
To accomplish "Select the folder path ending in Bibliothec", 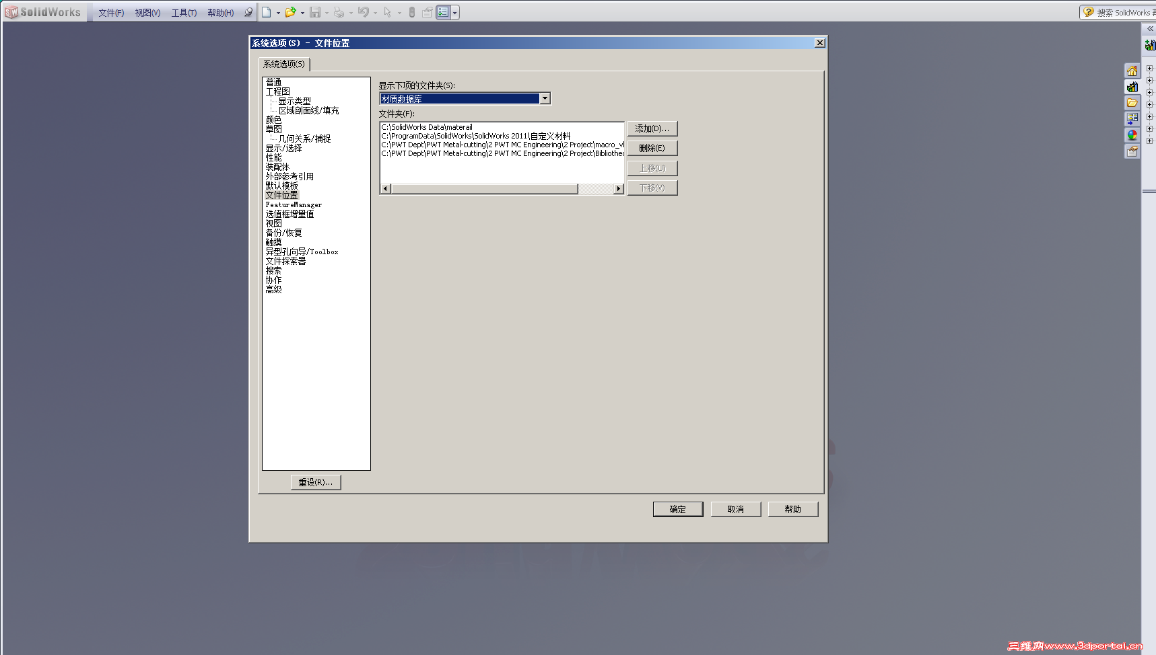I will coord(502,153).
